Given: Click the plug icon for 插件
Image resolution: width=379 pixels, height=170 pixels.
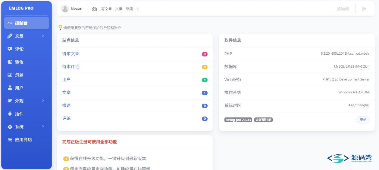Looking at the screenshot, I should 10,114.
